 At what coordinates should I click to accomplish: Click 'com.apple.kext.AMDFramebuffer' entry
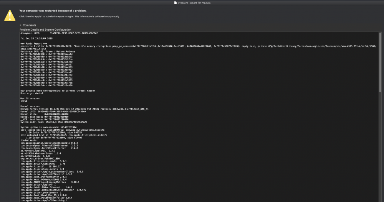coord(43,177)
